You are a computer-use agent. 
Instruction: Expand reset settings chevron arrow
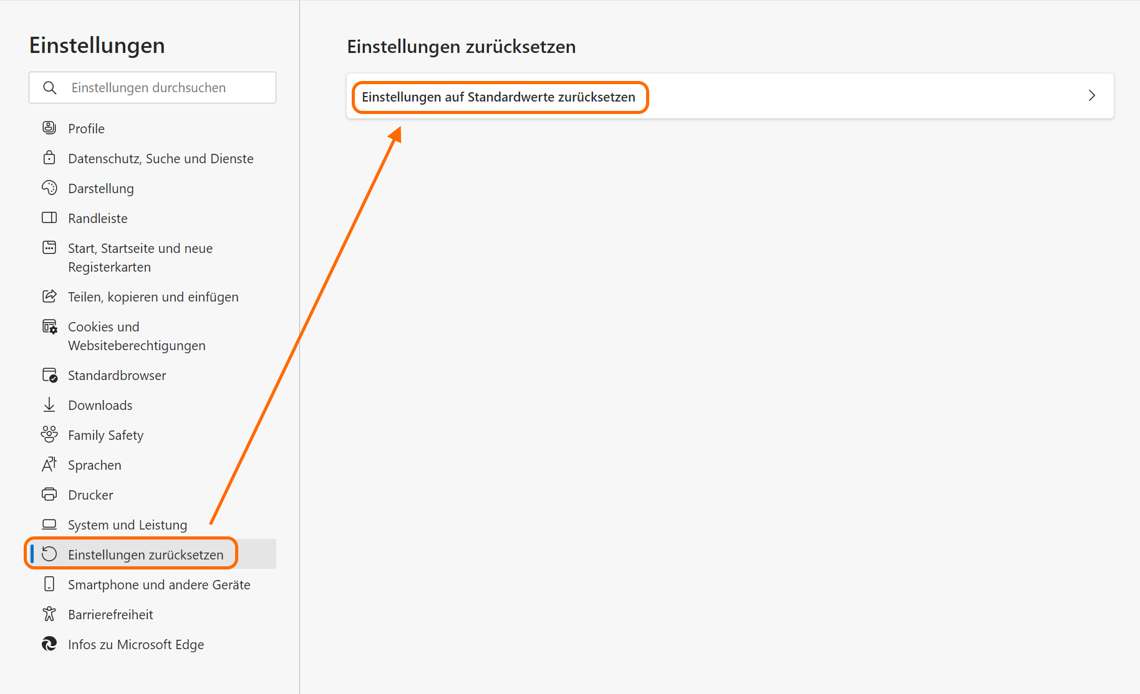tap(1091, 96)
